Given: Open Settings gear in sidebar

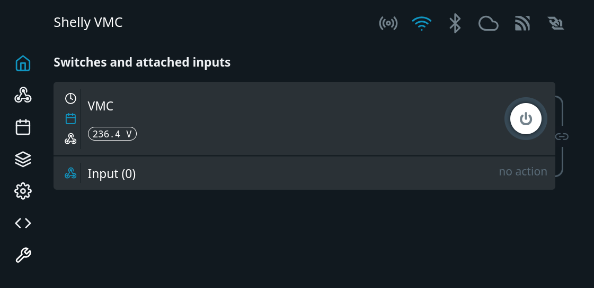Looking at the screenshot, I should pos(23,191).
